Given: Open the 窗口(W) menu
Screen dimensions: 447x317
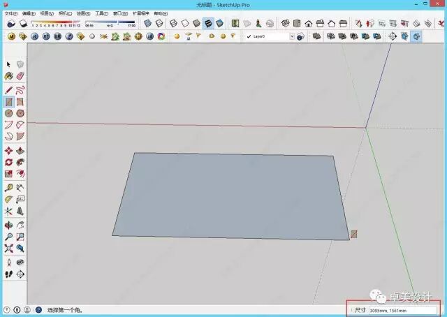Looking at the screenshot, I should click(120, 13).
